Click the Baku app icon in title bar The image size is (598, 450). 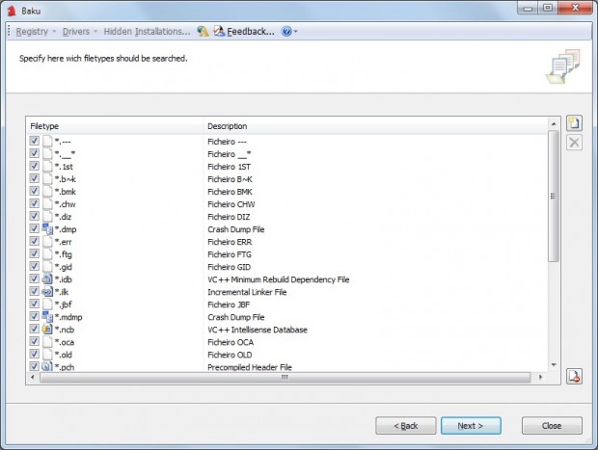(12, 11)
